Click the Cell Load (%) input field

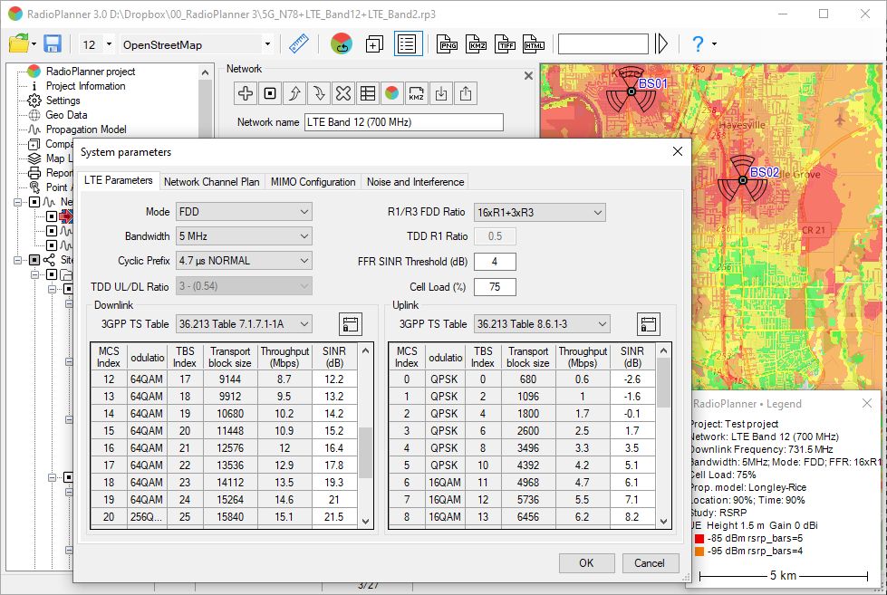click(494, 287)
